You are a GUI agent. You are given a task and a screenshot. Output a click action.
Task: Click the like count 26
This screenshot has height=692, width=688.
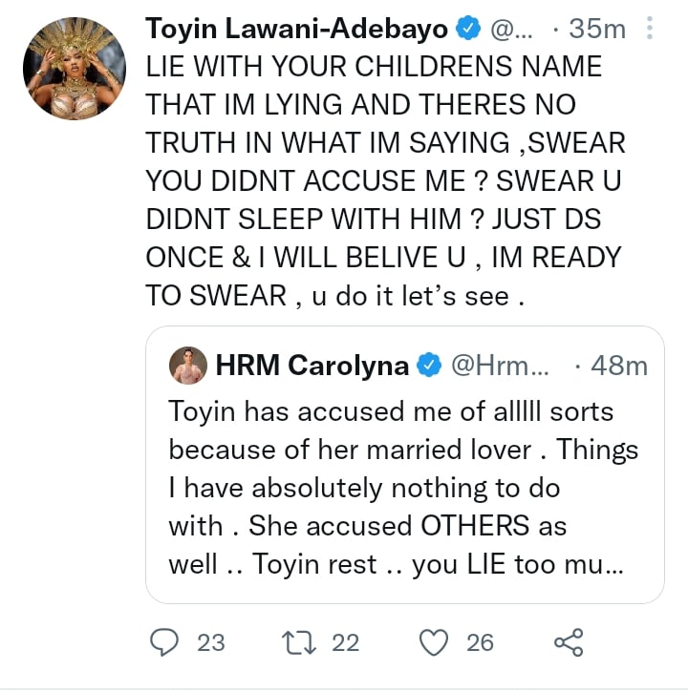pos(480,642)
